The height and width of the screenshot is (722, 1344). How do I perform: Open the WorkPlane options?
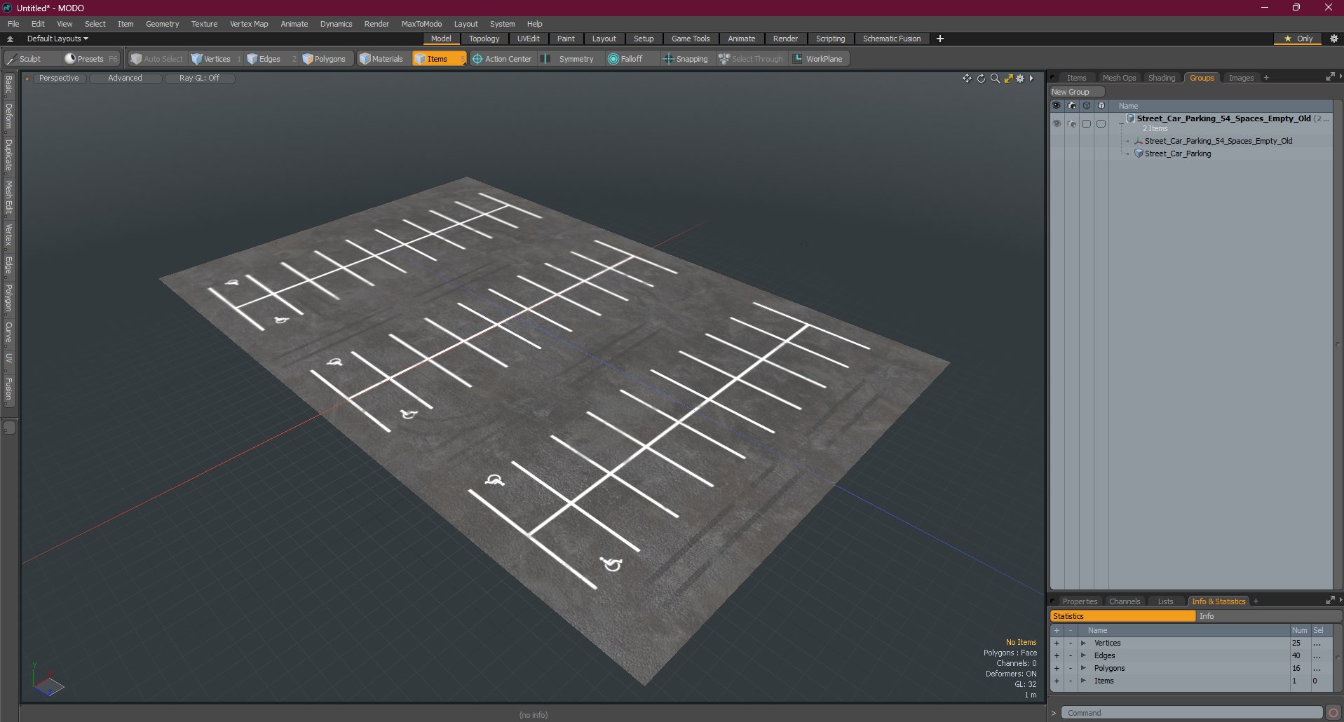[818, 59]
